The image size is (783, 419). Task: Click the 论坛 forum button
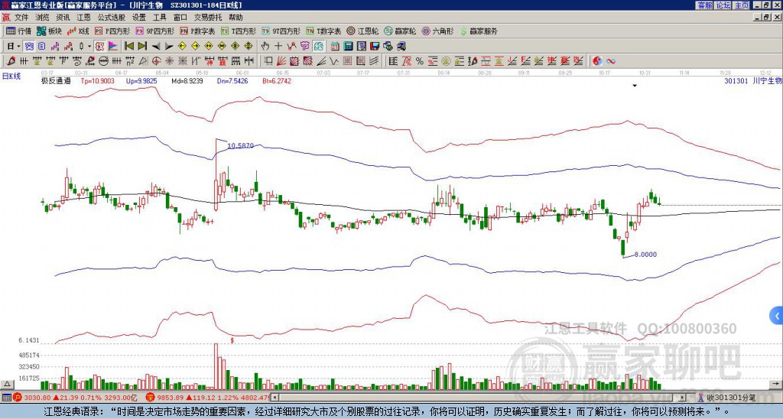click(723, 5)
